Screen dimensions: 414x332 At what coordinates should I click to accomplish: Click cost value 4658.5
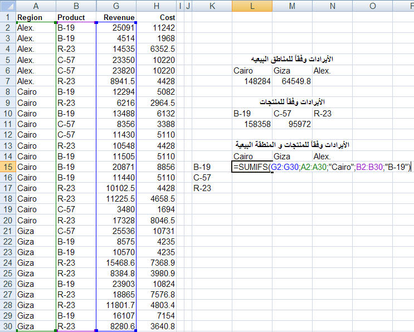(162, 199)
